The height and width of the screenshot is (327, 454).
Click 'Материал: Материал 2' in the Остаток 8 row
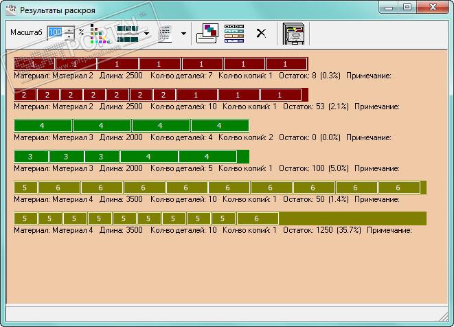pos(54,76)
